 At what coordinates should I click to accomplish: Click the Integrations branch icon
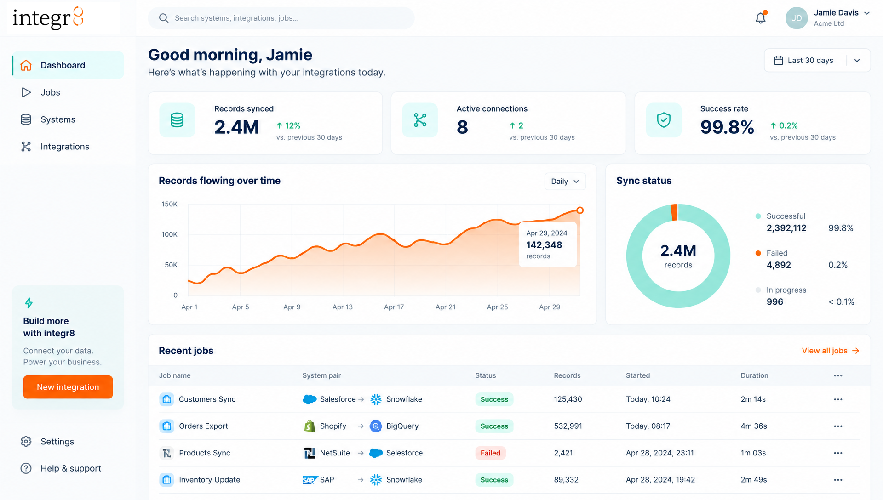pyautogui.click(x=26, y=147)
